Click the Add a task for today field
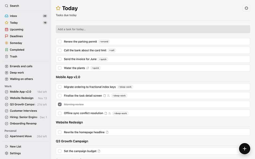255x159 pixels. pos(153,29)
